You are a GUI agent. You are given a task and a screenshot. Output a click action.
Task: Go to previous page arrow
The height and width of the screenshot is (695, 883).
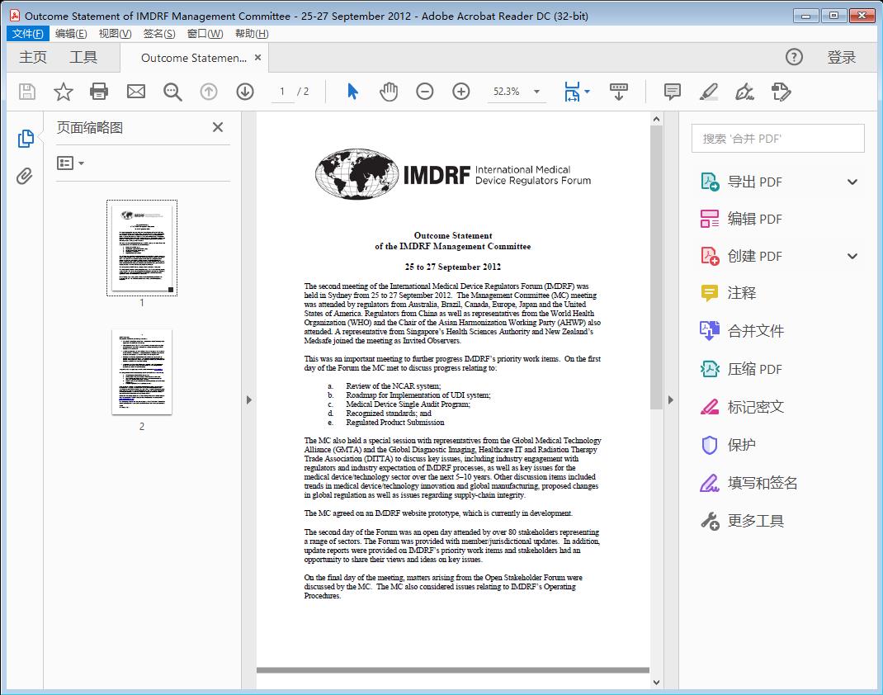[x=209, y=92]
